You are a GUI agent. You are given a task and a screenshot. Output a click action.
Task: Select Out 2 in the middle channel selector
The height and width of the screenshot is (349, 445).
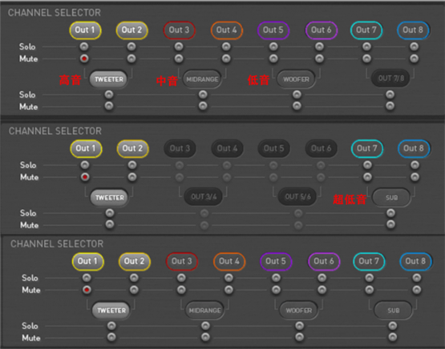click(132, 148)
